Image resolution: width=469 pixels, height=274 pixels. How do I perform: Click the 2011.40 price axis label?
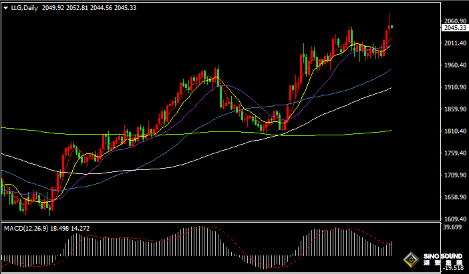[x=454, y=43]
